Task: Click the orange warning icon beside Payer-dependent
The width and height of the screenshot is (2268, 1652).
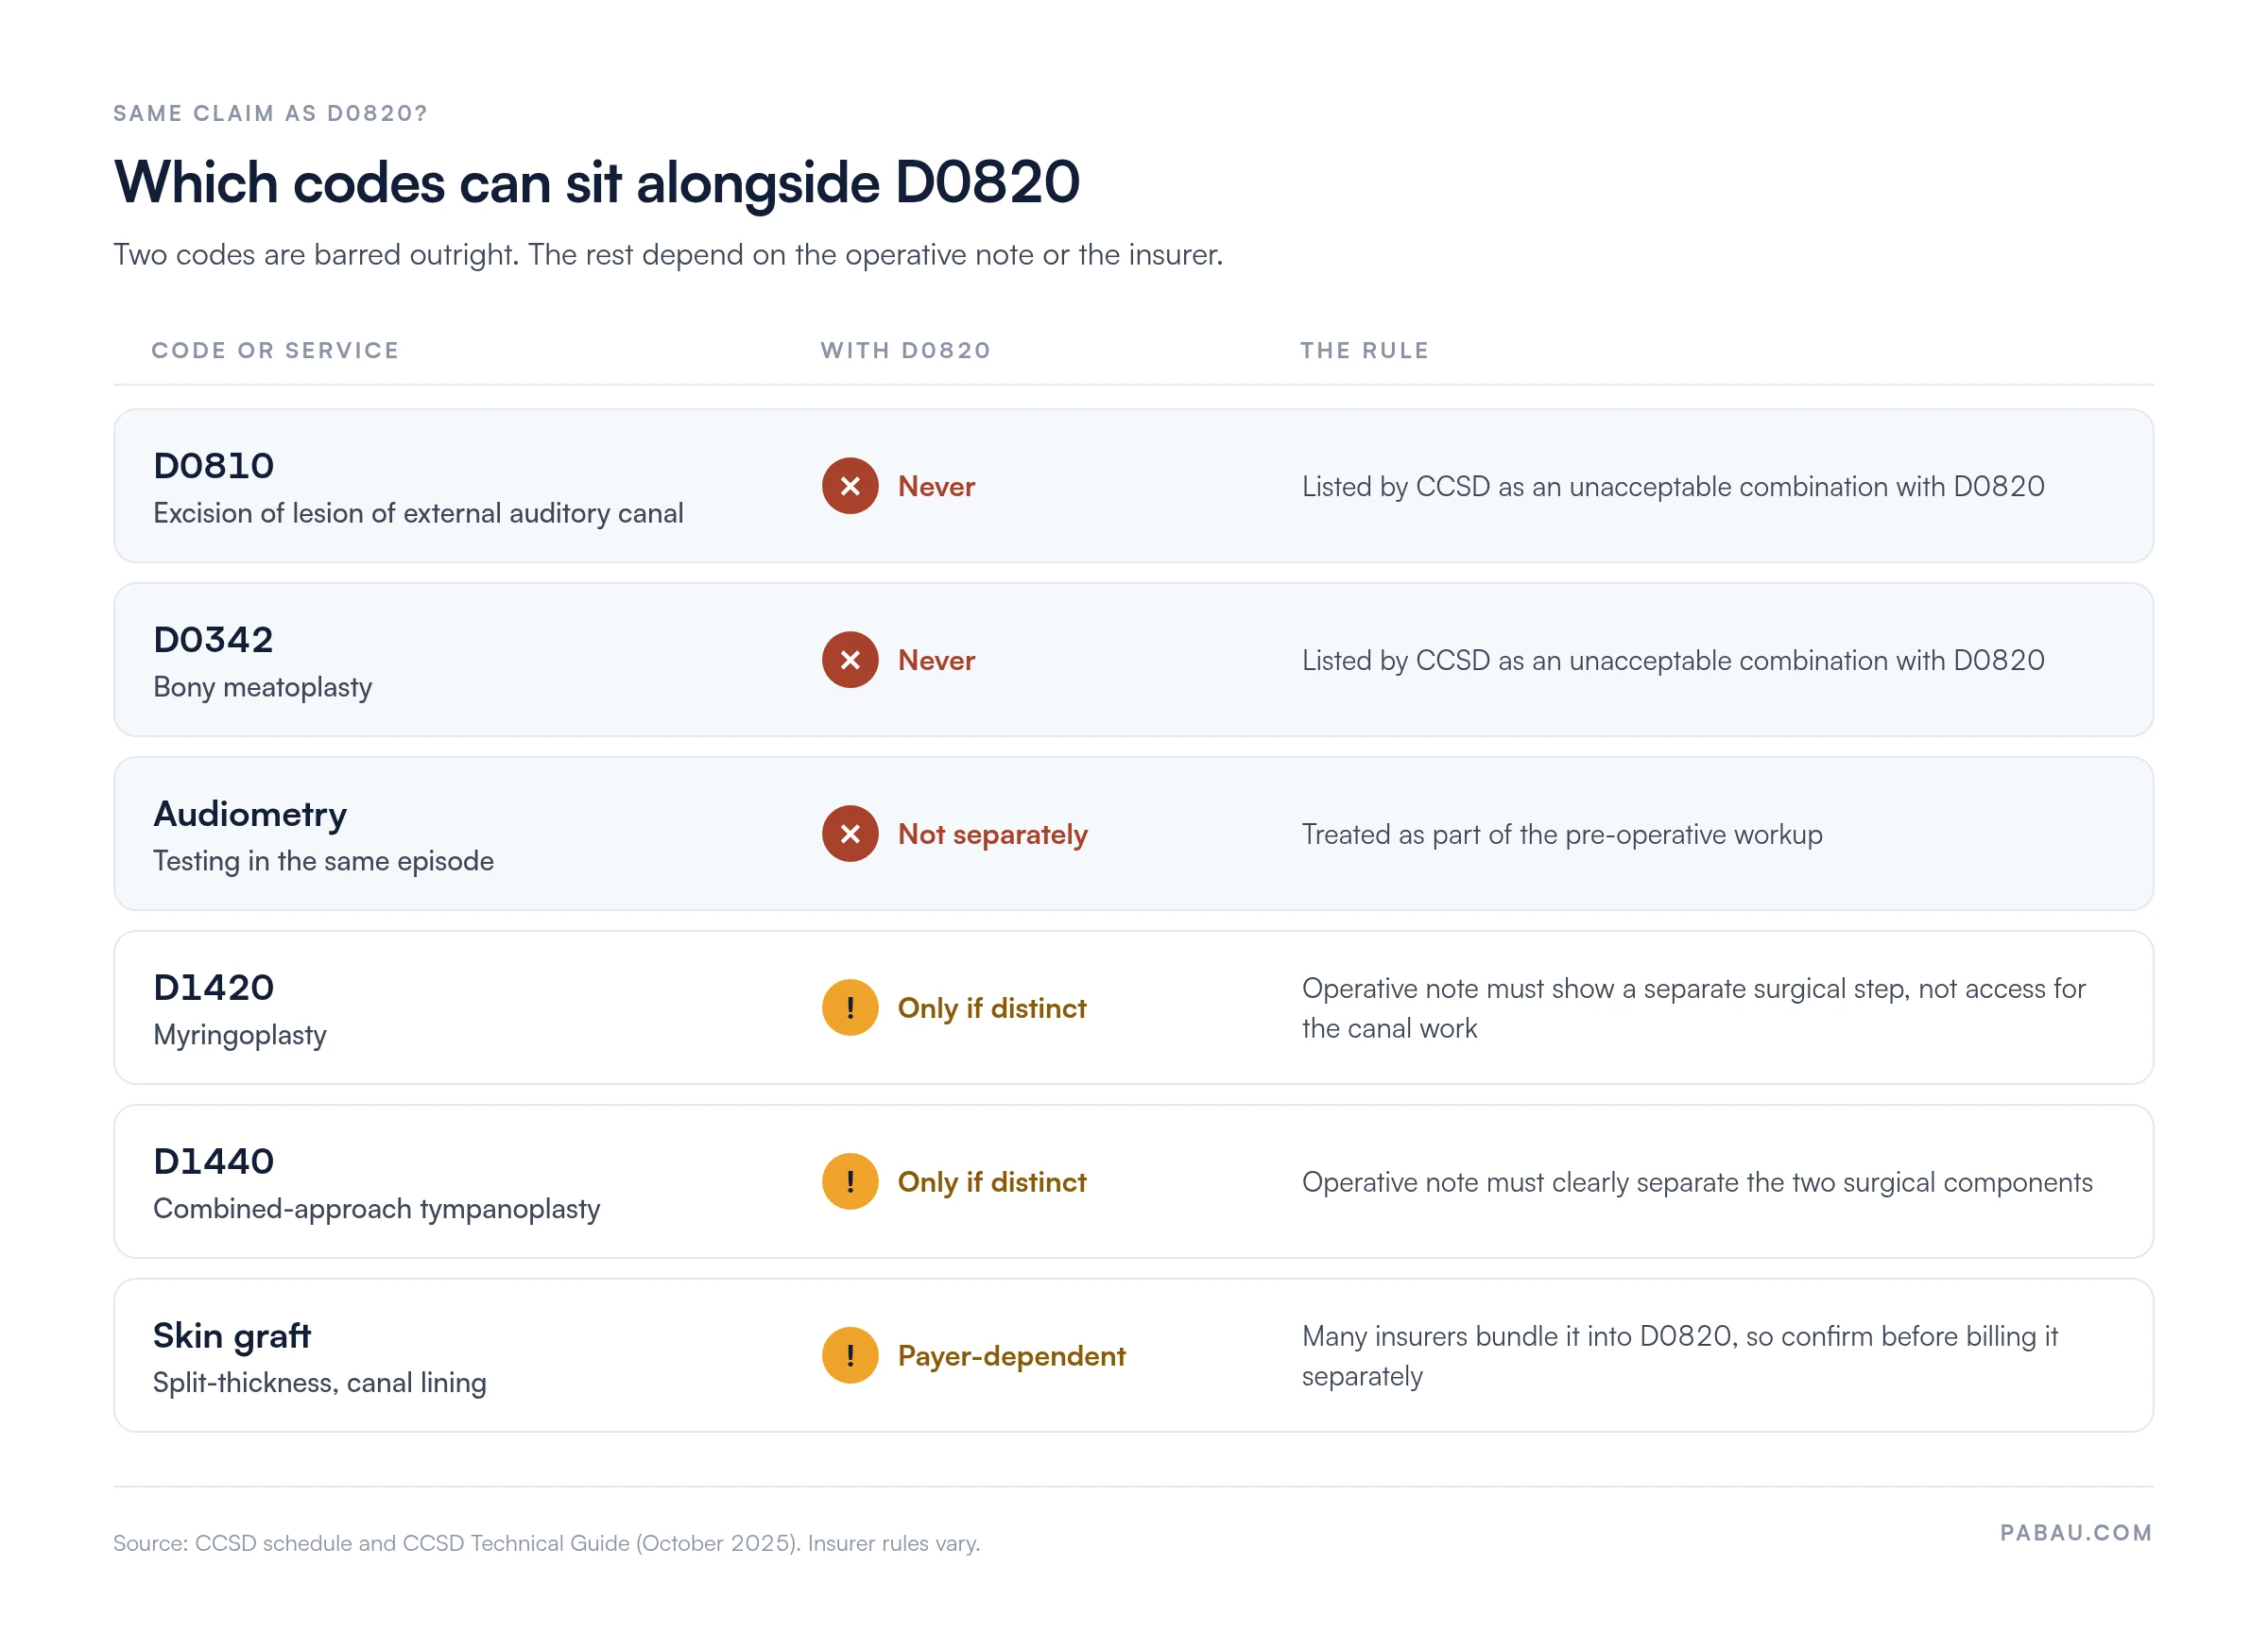Action: point(850,1356)
